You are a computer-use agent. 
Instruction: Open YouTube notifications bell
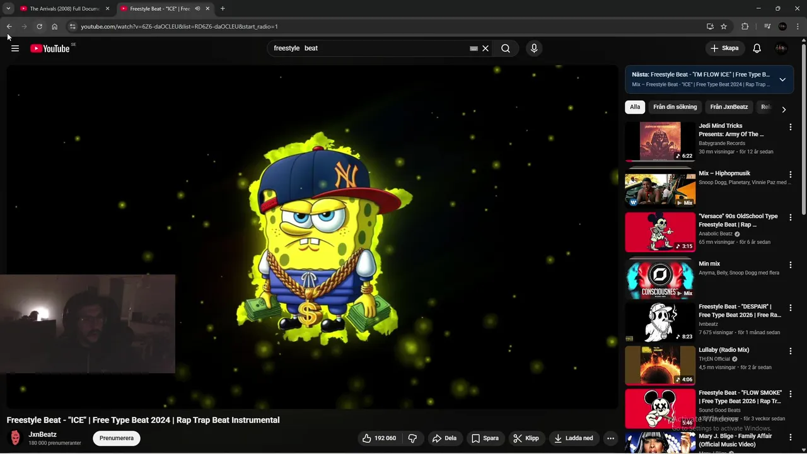[757, 49]
